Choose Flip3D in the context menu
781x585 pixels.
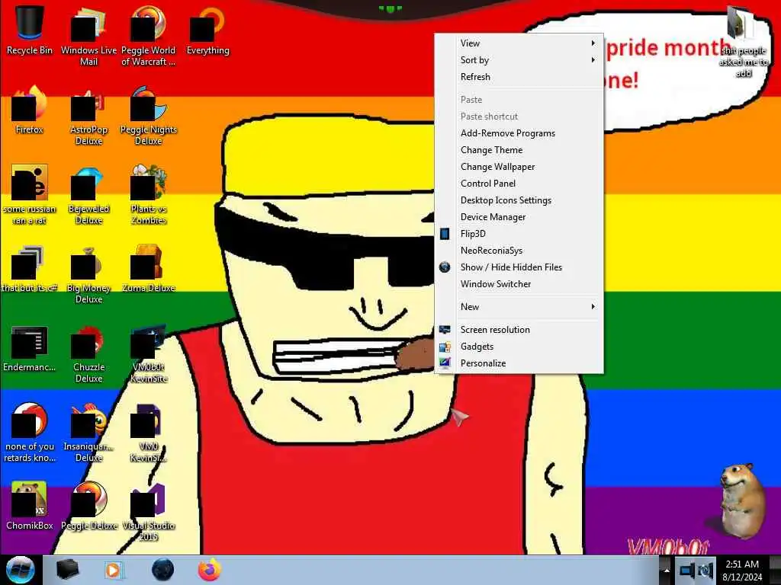pyautogui.click(x=519, y=234)
